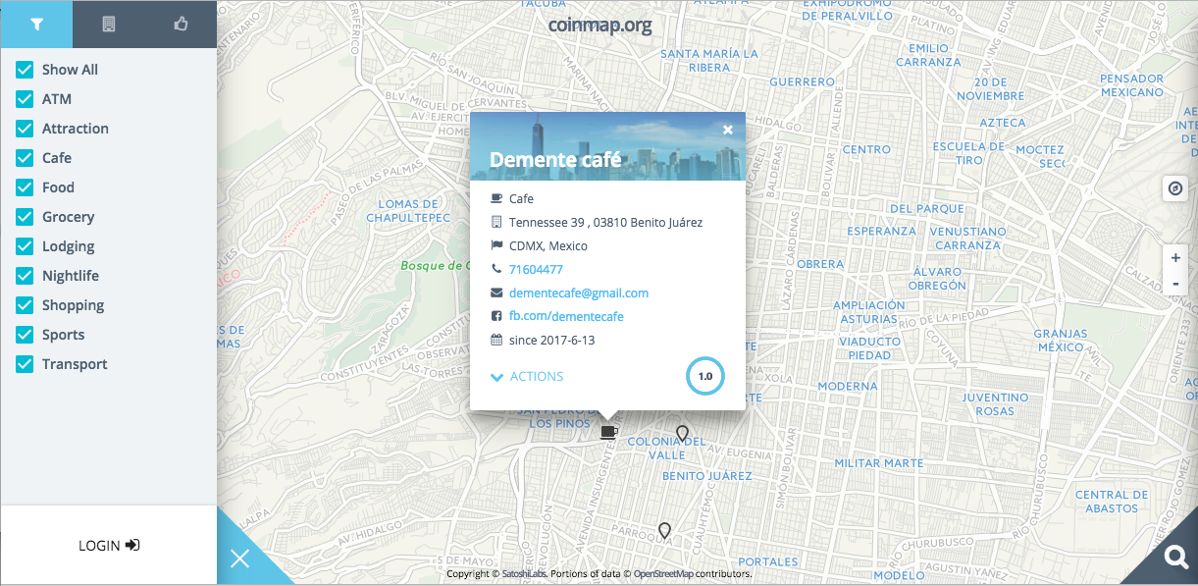Image resolution: width=1198 pixels, height=586 pixels.
Task: Click the 1.0 rating circle
Action: coord(704,376)
